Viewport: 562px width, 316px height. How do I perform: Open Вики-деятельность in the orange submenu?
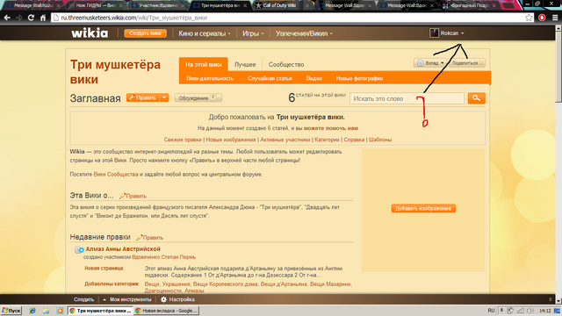pyautogui.click(x=210, y=78)
